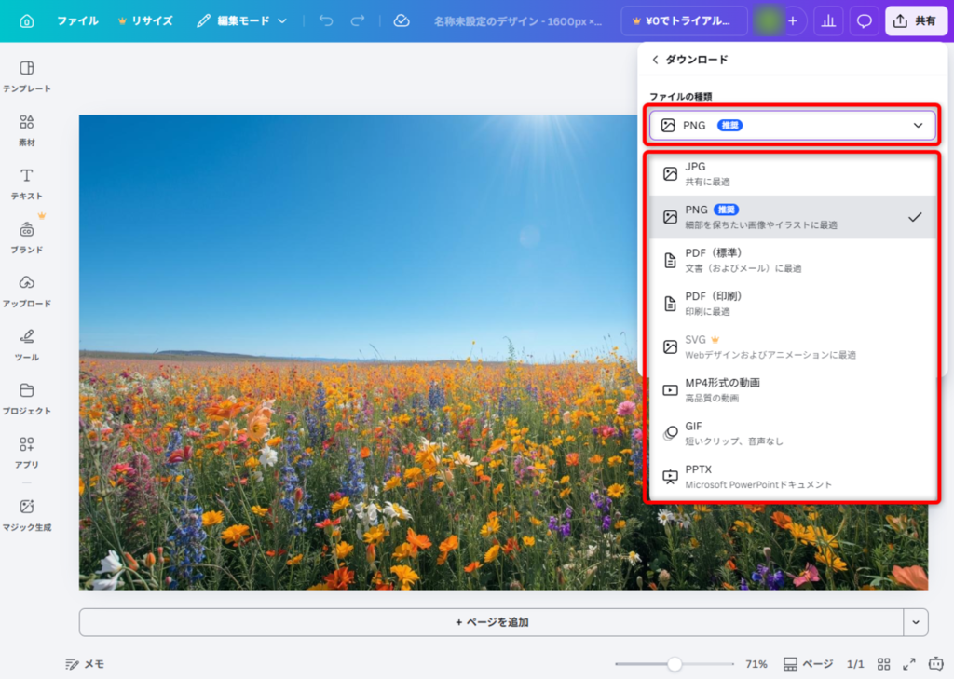Expand add page options chevron
Viewport: 954px width, 679px height.
[x=916, y=622]
